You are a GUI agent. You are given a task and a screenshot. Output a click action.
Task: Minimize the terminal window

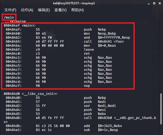point(149,4)
